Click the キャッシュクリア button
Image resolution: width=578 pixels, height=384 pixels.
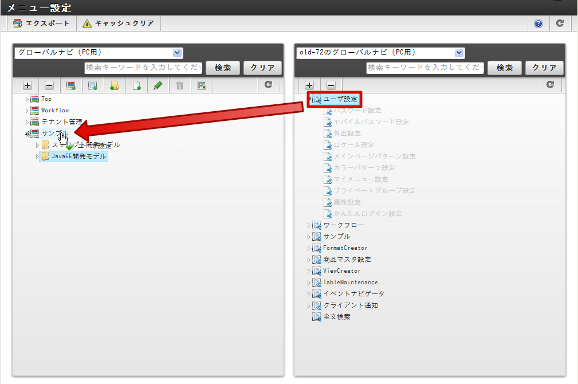pos(119,23)
